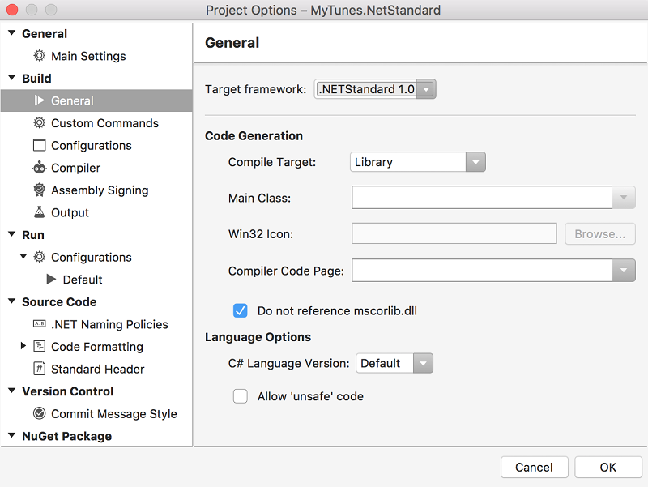The image size is (648, 487).
Task: Click the Assembly Signing badge icon
Action: (39, 190)
